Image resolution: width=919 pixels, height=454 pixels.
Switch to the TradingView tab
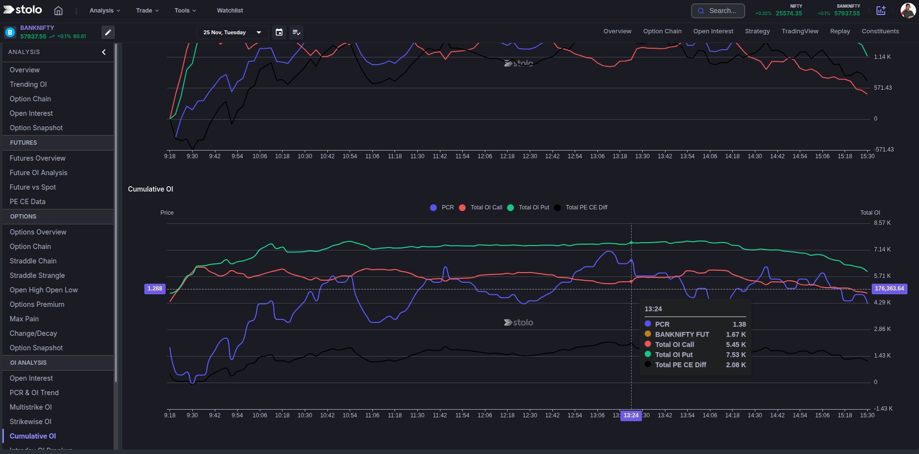click(x=799, y=31)
